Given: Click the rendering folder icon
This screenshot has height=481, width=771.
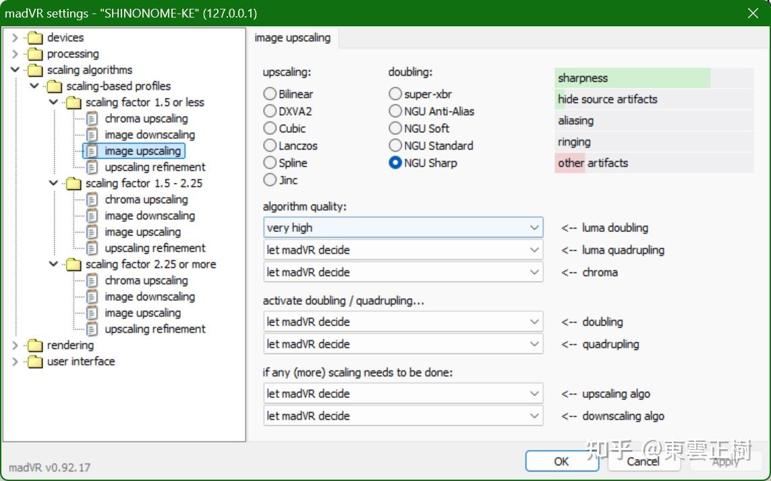Looking at the screenshot, I should click(35, 346).
